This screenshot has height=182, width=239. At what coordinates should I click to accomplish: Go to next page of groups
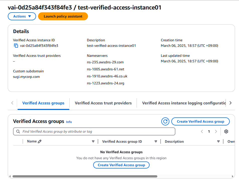pyautogui.click(x=216, y=131)
